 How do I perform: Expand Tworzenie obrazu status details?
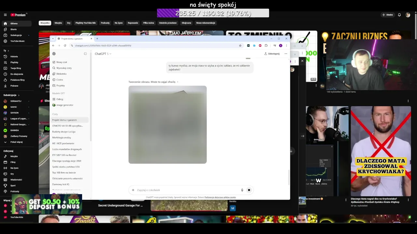pyautogui.click(x=153, y=82)
